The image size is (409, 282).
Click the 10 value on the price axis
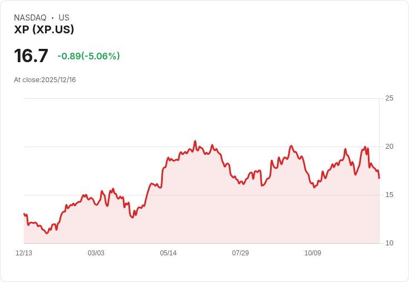(389, 243)
